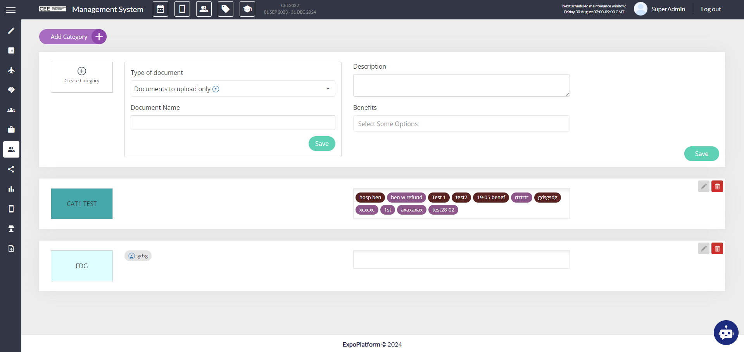
Task: Click into the Document Name input field
Action: (233, 123)
